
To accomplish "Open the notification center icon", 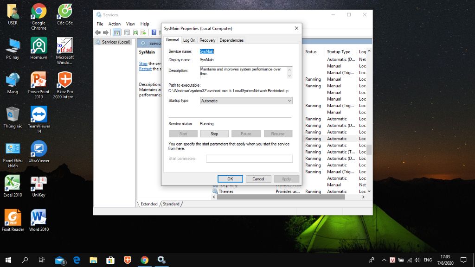I will (463, 260).
